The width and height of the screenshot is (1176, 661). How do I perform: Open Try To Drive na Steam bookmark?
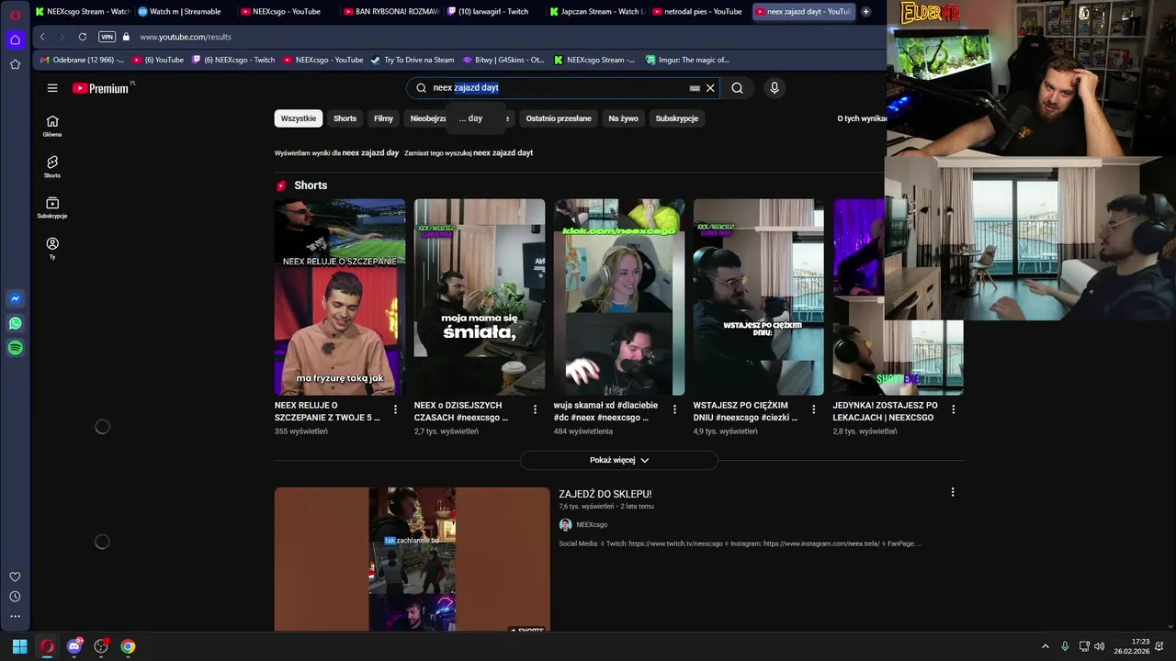point(413,60)
